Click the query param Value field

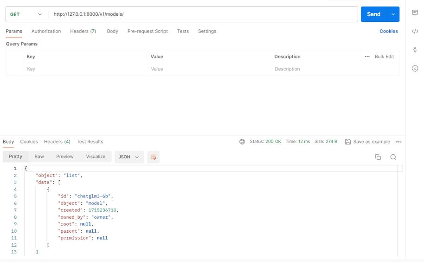tap(209, 69)
